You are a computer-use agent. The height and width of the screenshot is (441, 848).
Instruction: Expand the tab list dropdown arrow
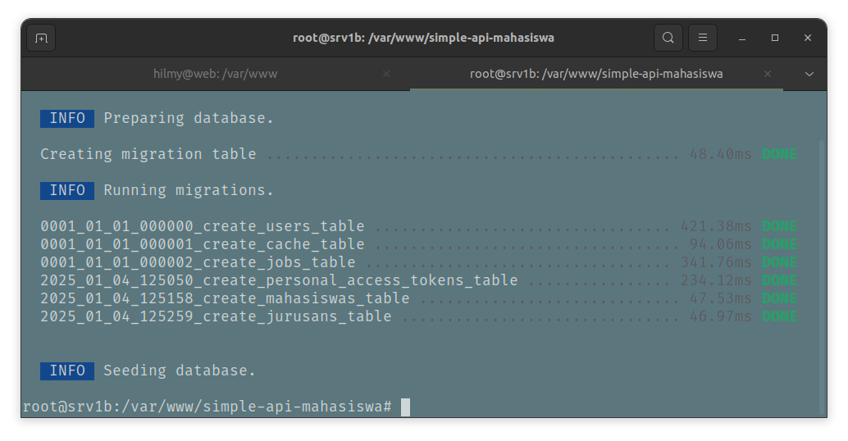[x=809, y=74]
